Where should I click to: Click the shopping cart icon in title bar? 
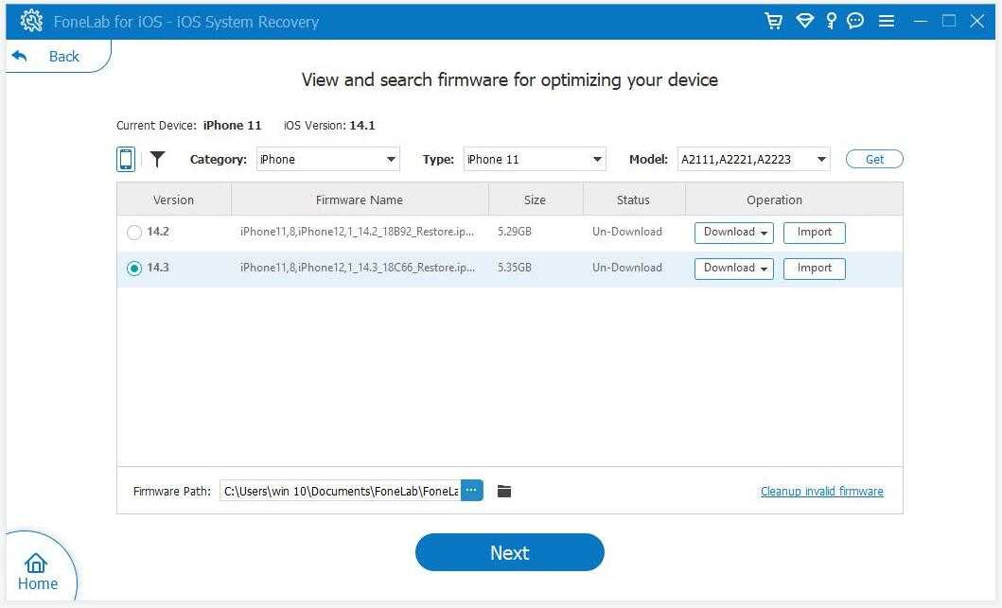click(773, 21)
